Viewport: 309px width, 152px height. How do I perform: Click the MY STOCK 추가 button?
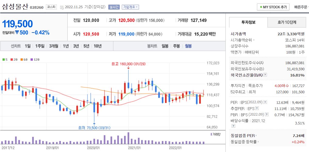(273, 7)
